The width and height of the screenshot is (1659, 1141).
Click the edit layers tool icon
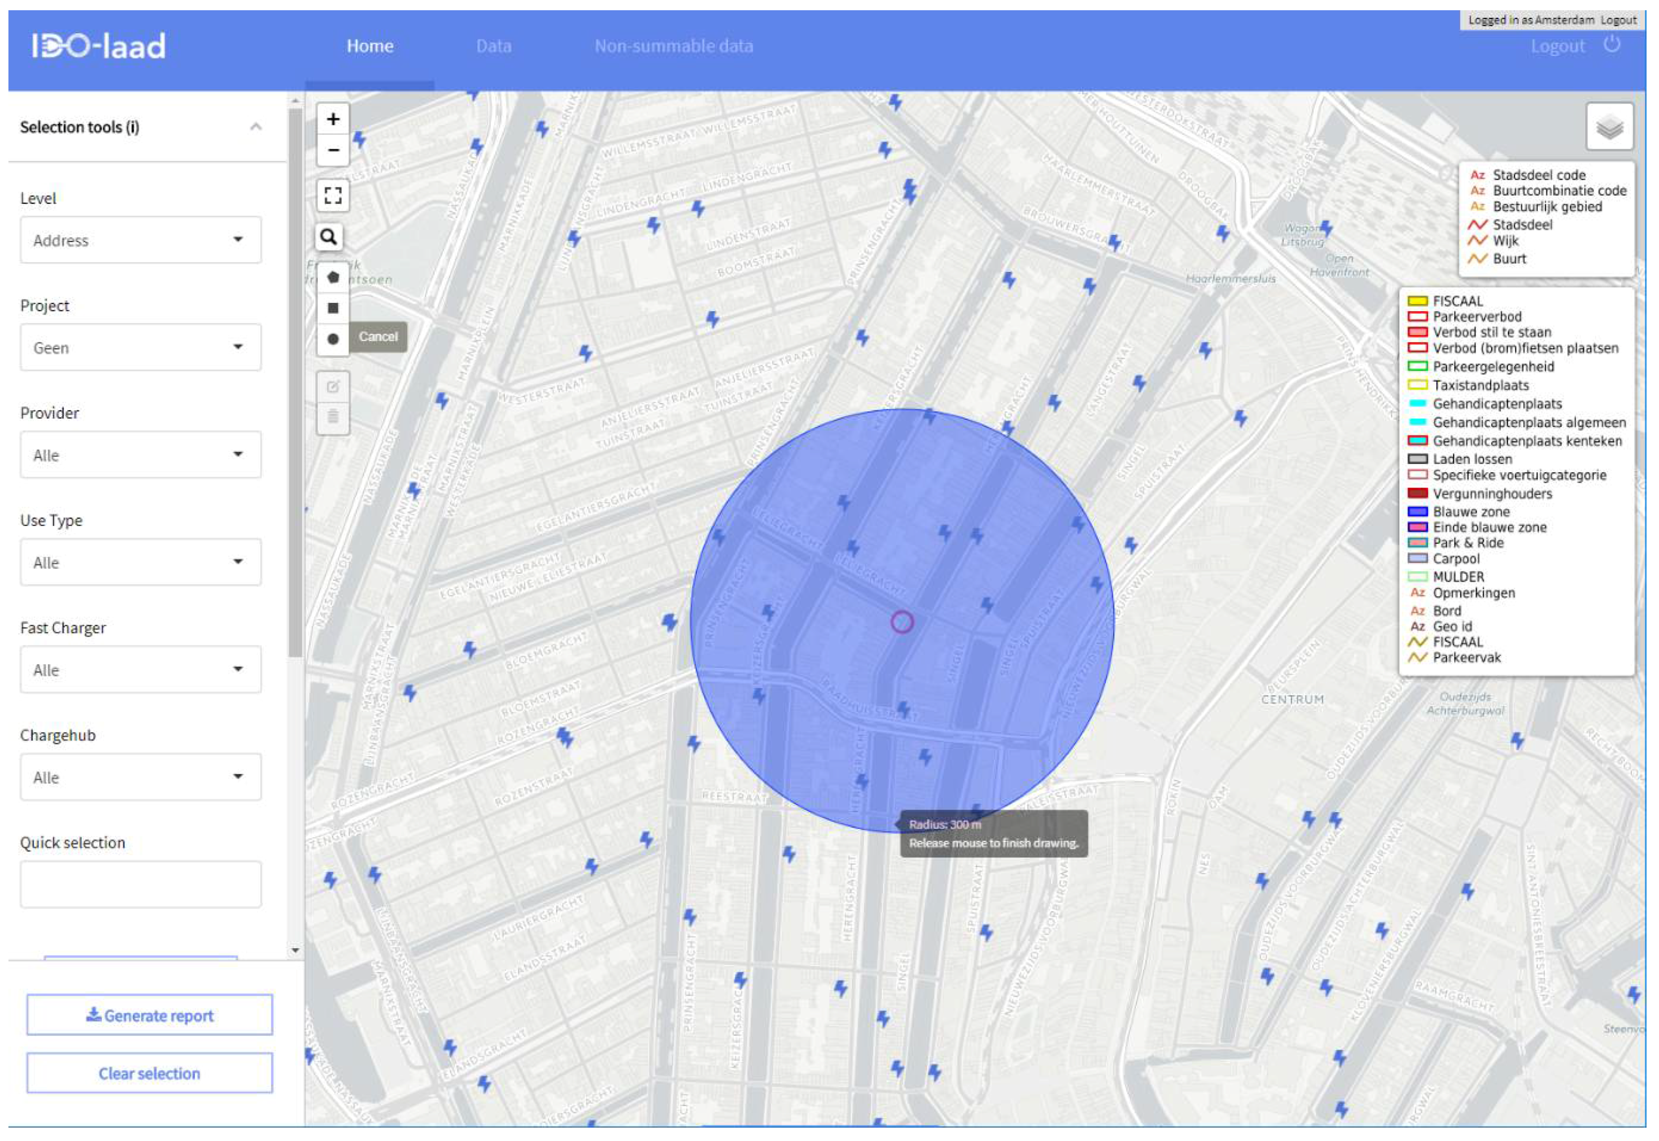coord(332,387)
